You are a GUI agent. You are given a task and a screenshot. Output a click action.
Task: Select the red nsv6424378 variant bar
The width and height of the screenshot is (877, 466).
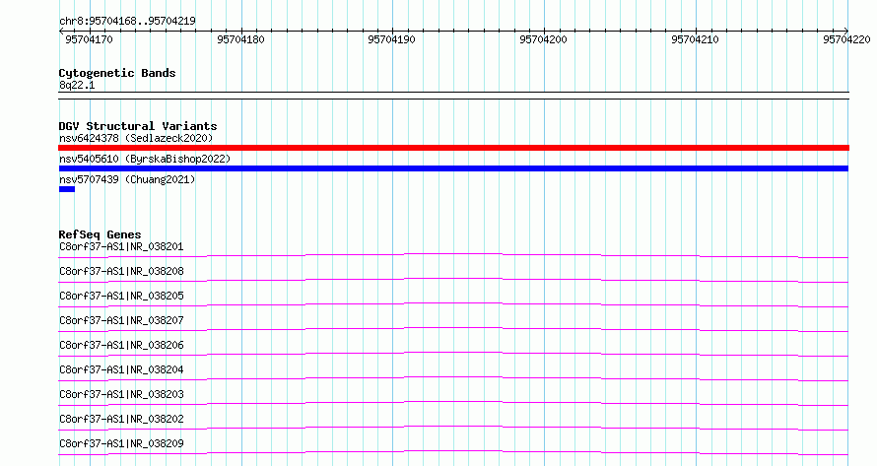point(453,148)
